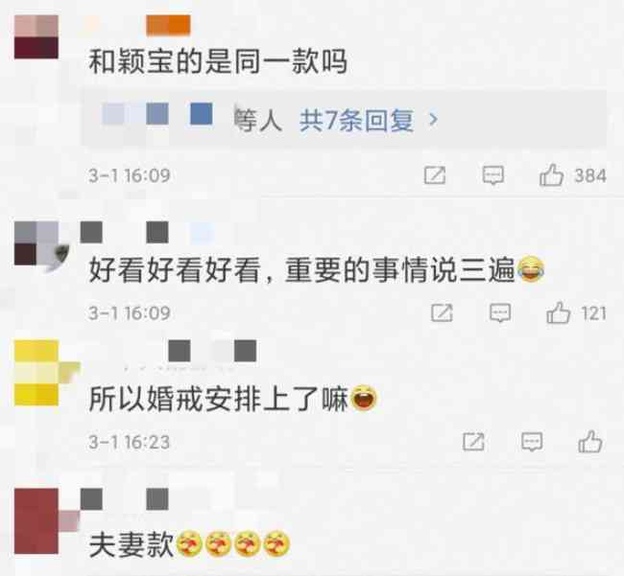
Task: Select the comment text 所以婚戒安排上了嘛
Action: 219,399
